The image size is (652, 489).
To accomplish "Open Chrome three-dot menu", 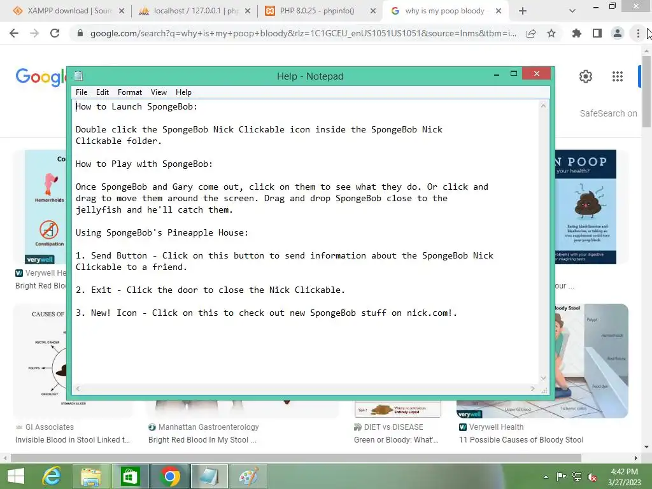I will pyautogui.click(x=638, y=33).
